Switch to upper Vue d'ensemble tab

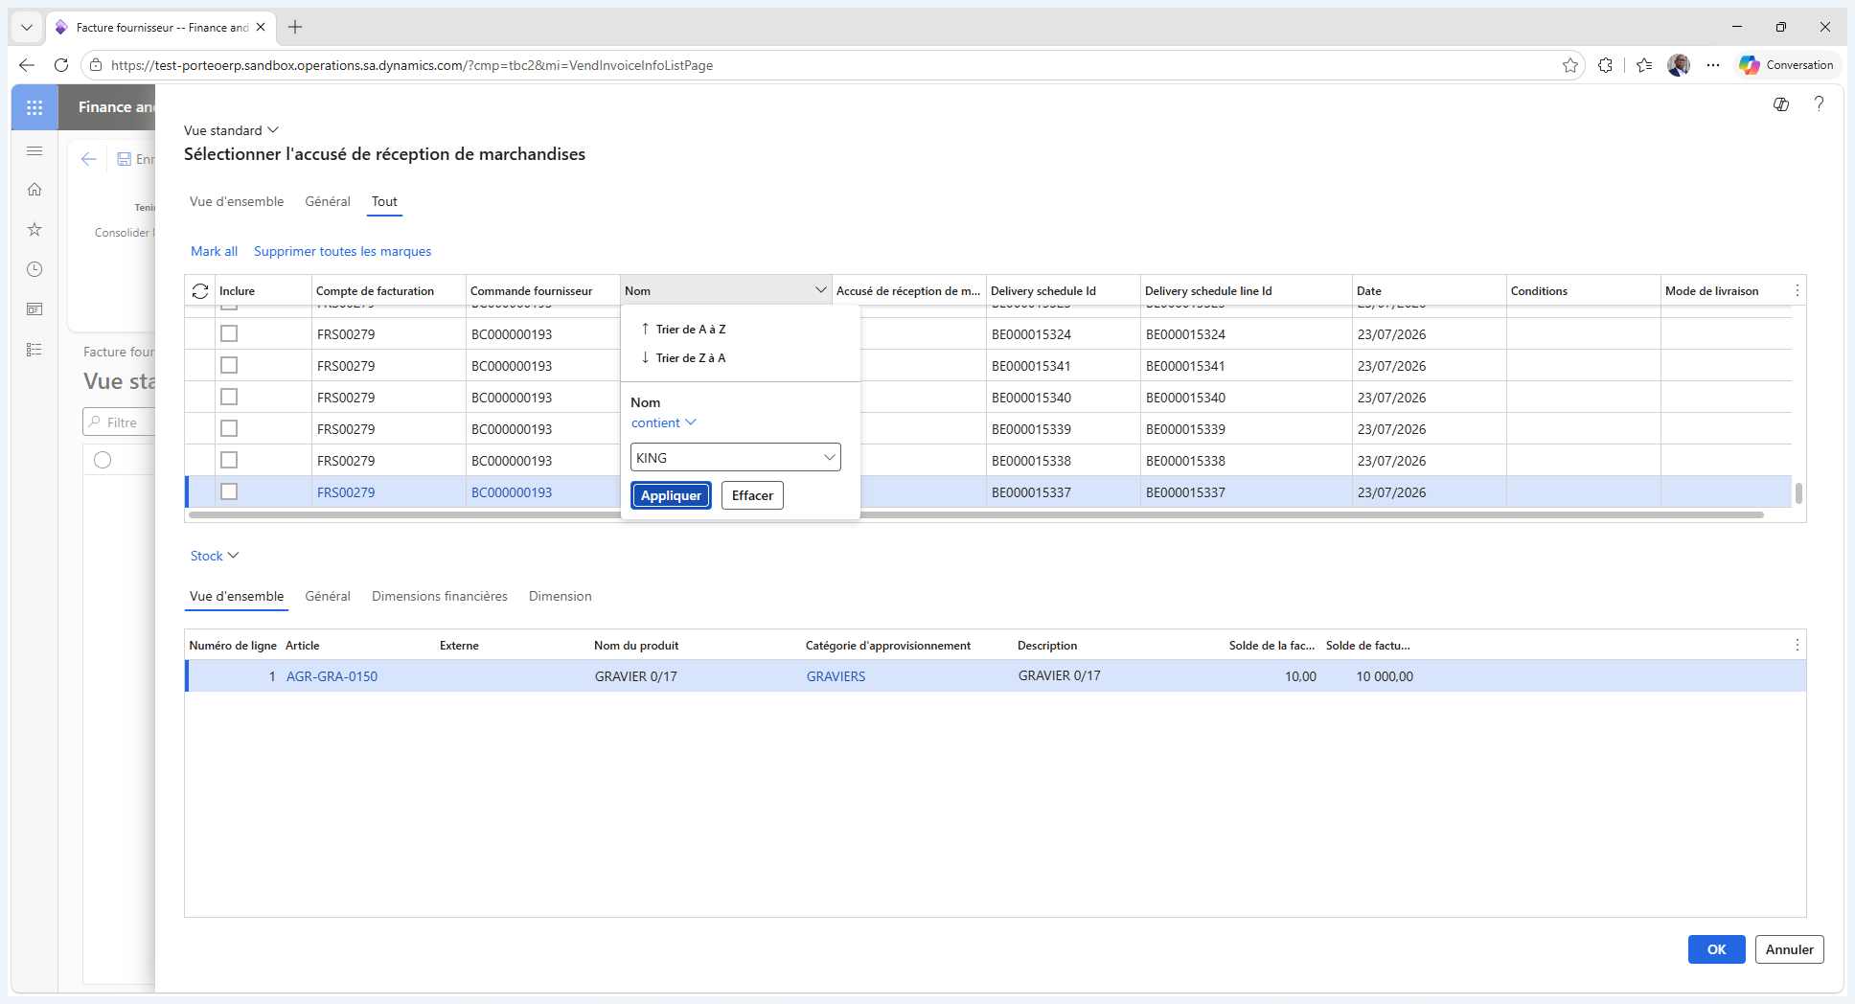237,201
